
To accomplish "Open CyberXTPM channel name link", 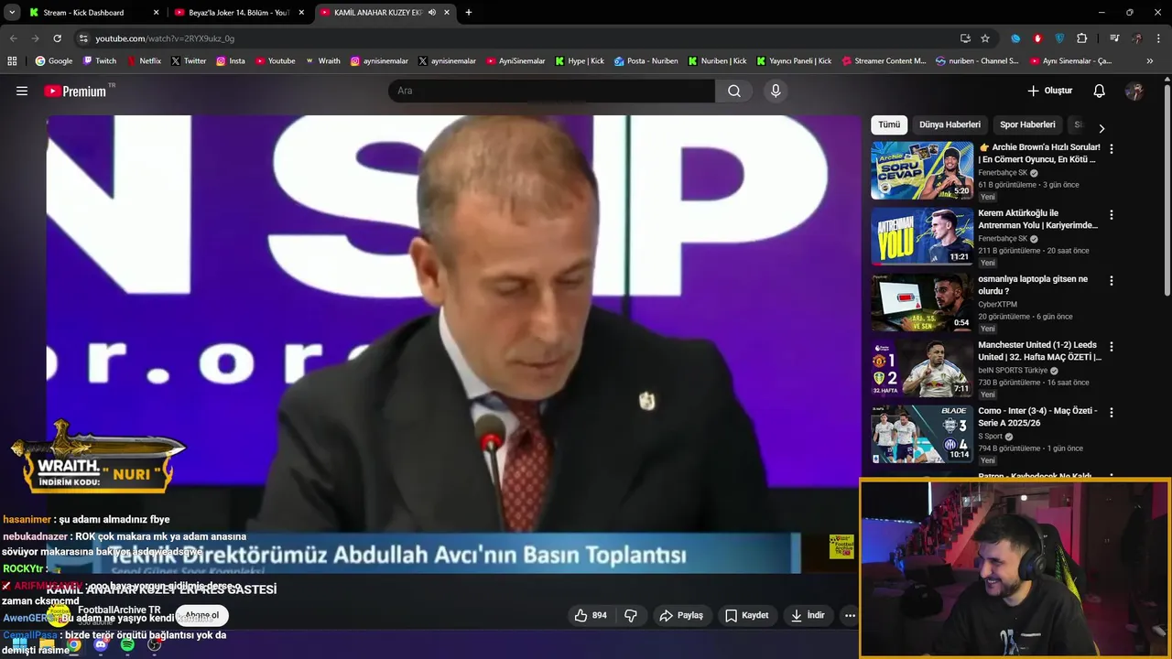I will click(997, 304).
